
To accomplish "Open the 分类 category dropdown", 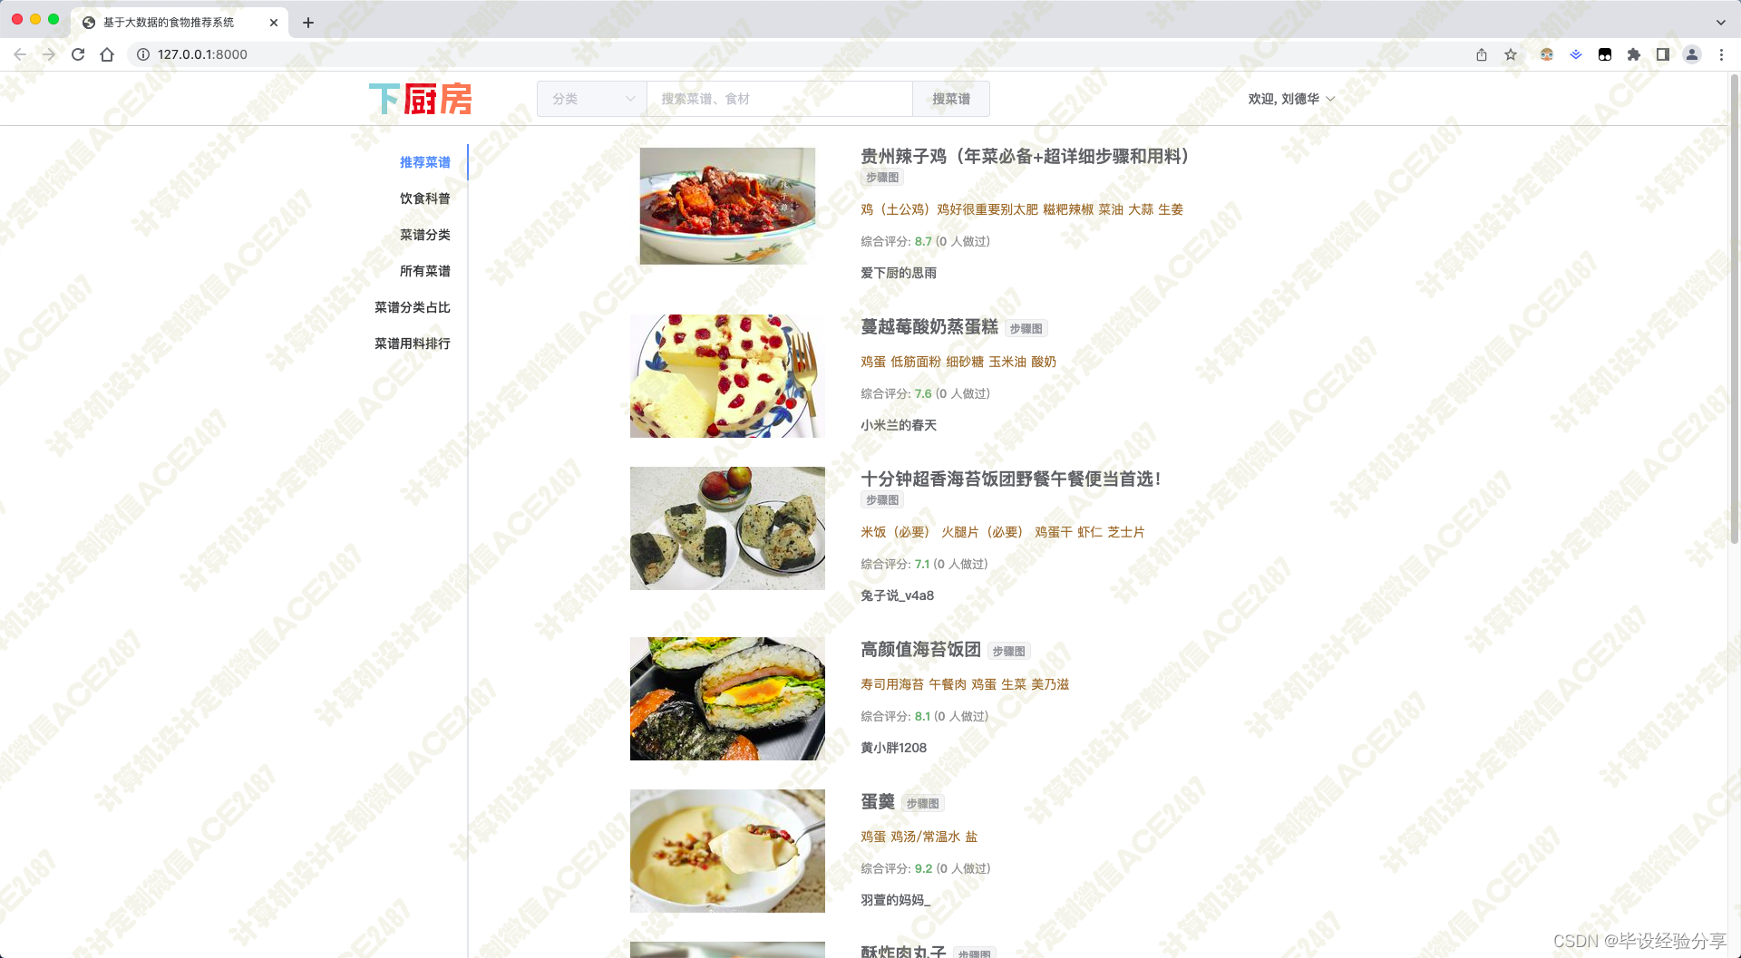I will coord(592,99).
